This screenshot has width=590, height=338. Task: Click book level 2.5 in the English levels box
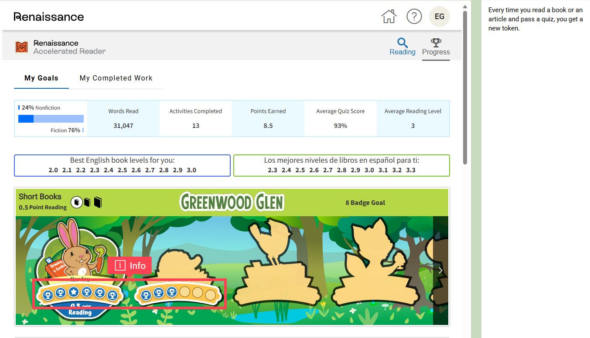[122, 170]
